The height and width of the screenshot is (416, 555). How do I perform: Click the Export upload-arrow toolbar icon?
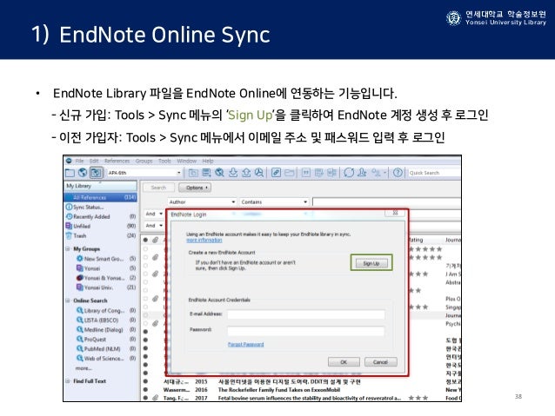[x=246, y=173]
